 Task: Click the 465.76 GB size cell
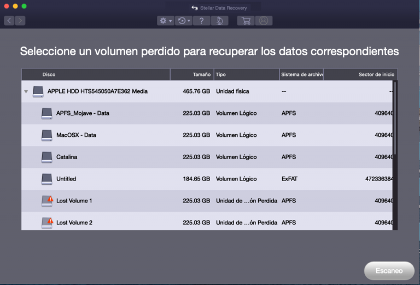click(196, 91)
